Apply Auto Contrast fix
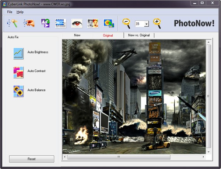 [18, 72]
